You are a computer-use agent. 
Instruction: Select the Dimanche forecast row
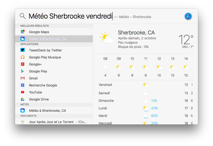tap(146, 101)
